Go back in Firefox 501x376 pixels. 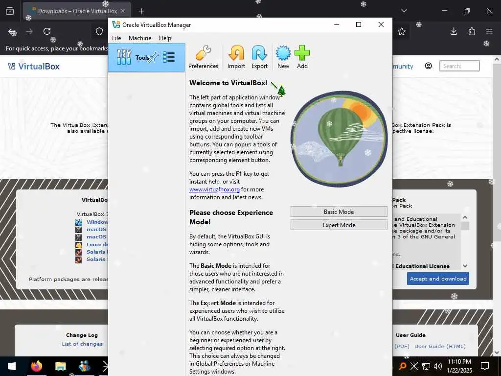click(x=12, y=31)
